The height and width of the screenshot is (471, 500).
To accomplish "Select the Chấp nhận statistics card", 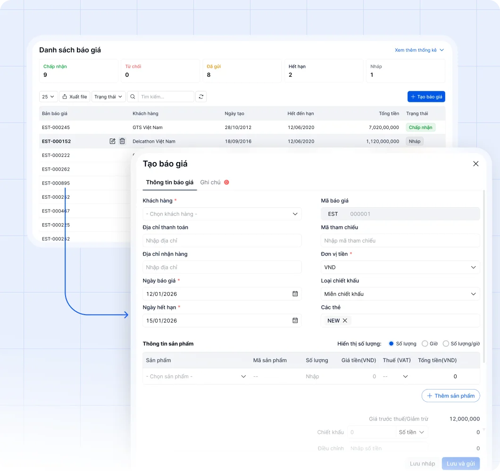I will tap(78, 71).
